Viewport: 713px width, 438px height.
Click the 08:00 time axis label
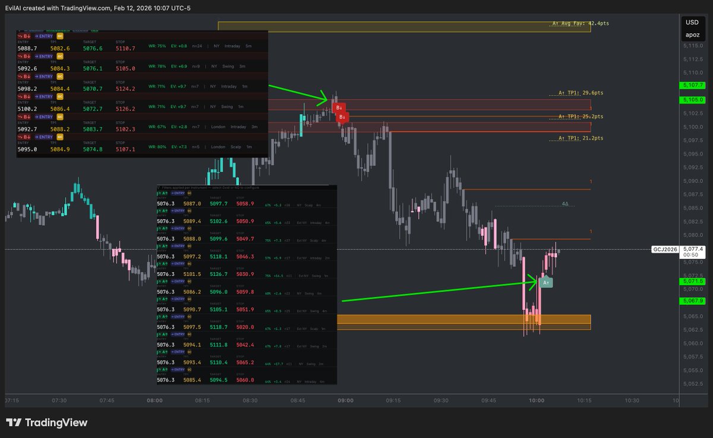point(154,401)
